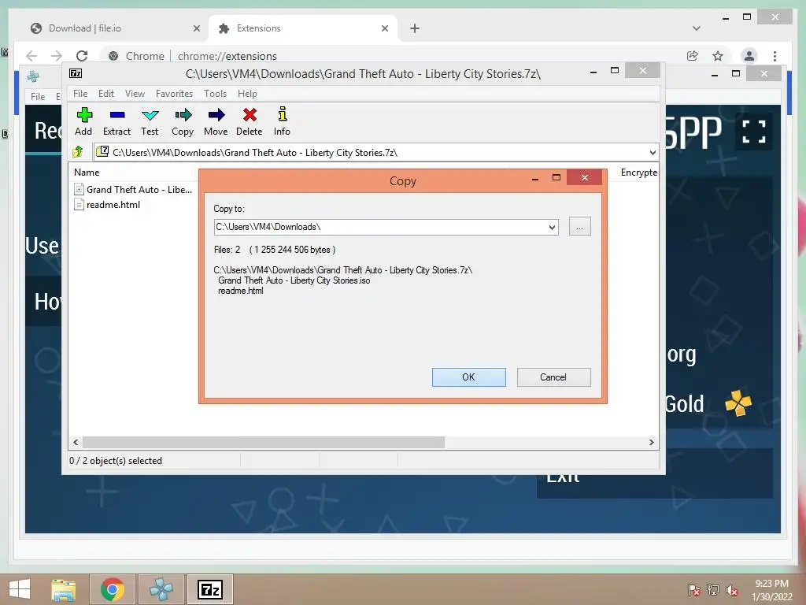Confirm the copy with OK

point(469,377)
